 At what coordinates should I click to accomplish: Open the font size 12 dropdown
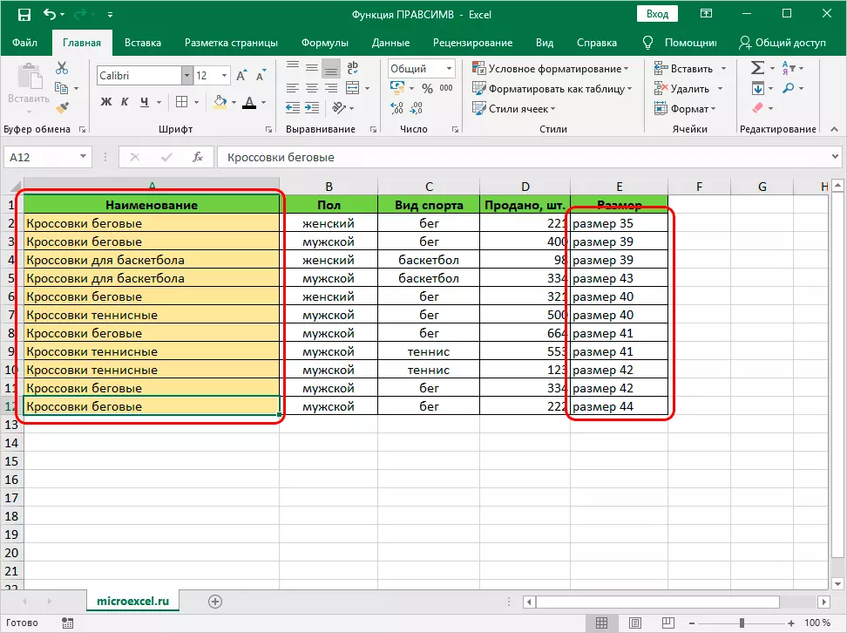(224, 76)
